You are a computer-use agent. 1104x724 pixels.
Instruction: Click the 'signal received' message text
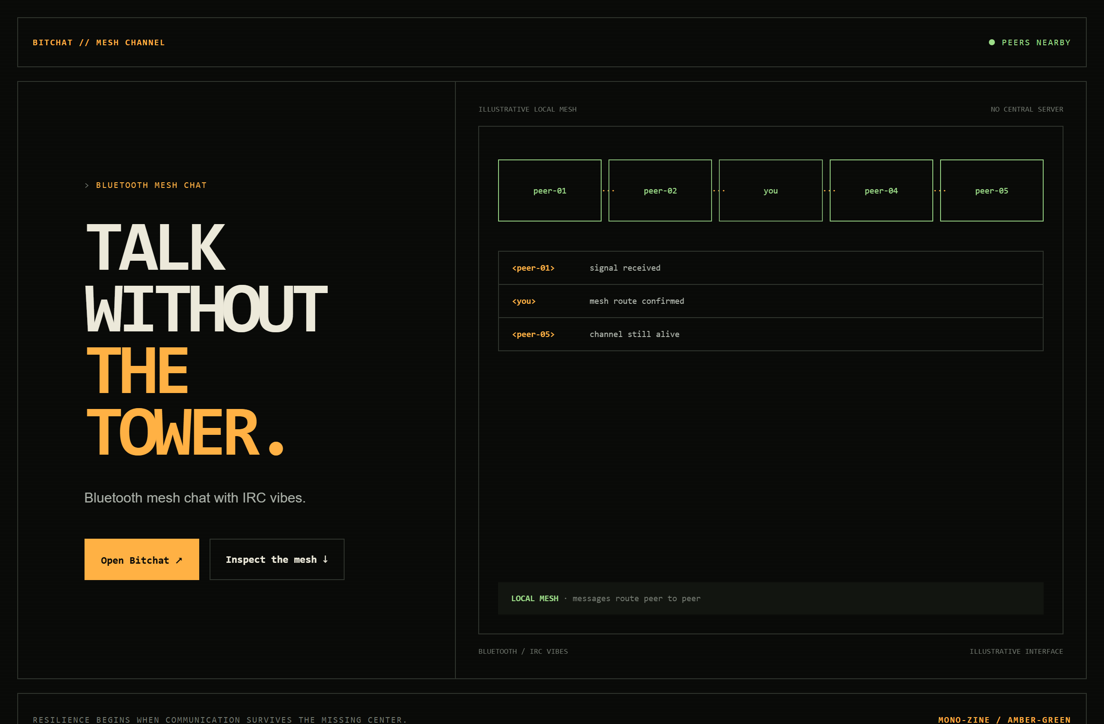pyautogui.click(x=625, y=268)
